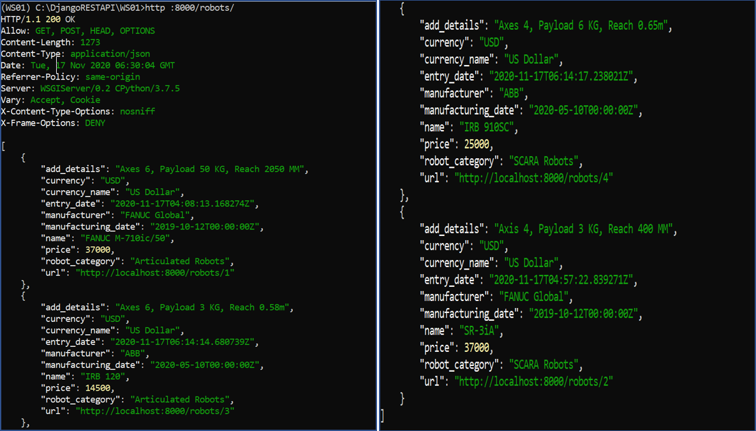
Task: Click the price 37000 of the FANUC M-710ic/50
Action: tap(98, 250)
